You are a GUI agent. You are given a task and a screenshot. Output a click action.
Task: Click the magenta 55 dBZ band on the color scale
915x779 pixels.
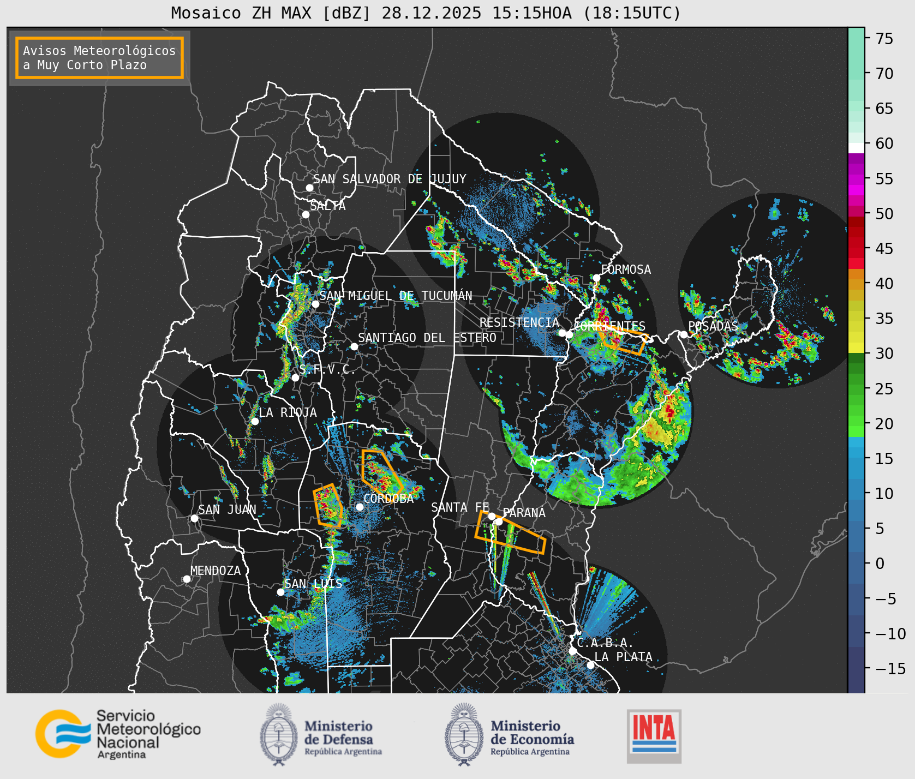pos(856,179)
